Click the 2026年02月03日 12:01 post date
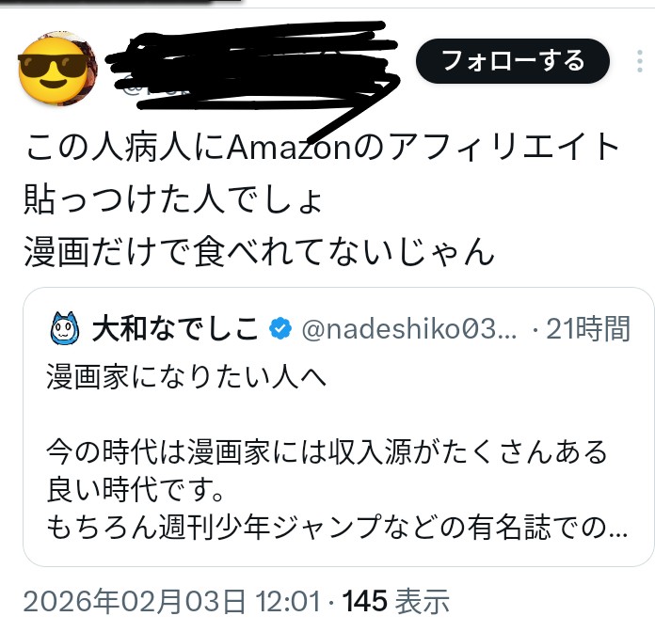 pyautogui.click(x=171, y=601)
